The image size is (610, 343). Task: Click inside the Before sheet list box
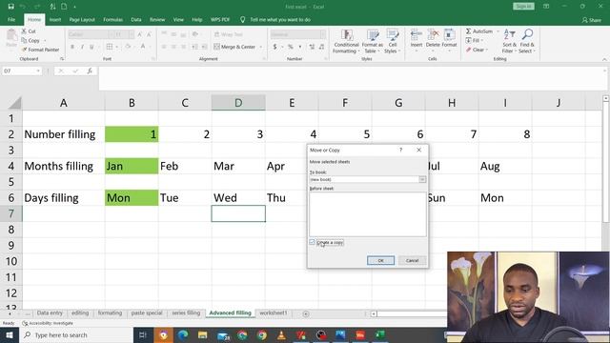pos(368,214)
